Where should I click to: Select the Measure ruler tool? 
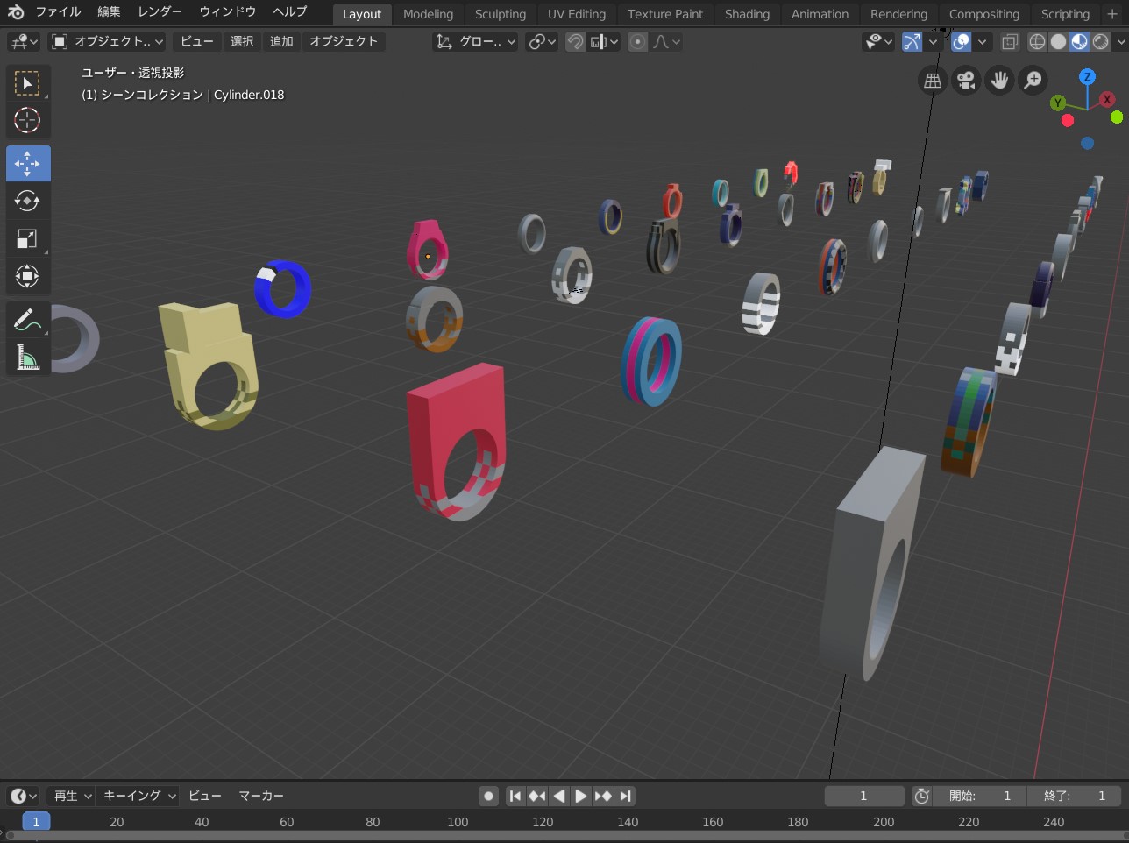(27, 358)
